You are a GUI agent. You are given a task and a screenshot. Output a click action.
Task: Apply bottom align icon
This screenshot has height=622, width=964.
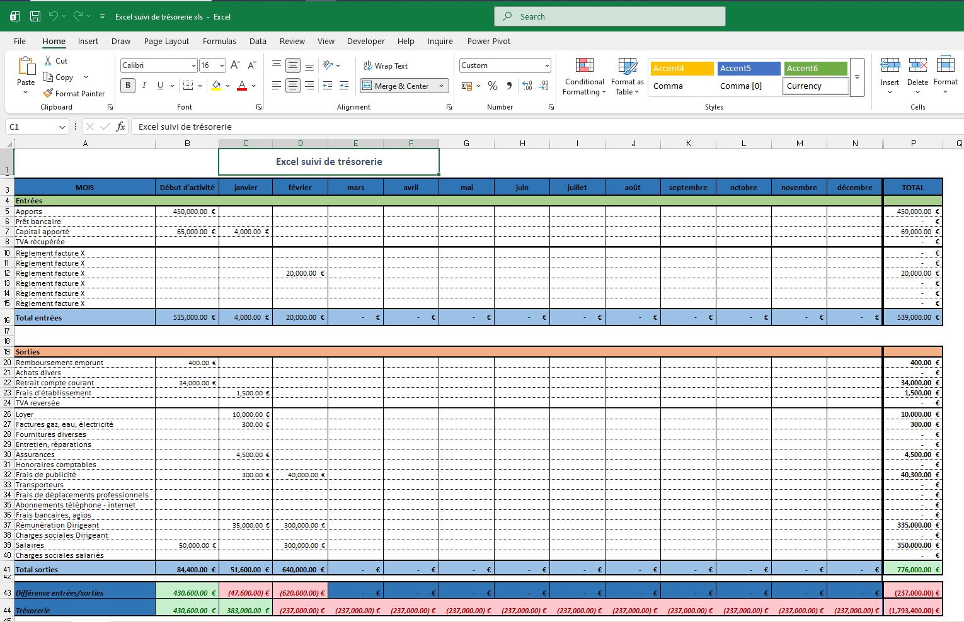309,65
